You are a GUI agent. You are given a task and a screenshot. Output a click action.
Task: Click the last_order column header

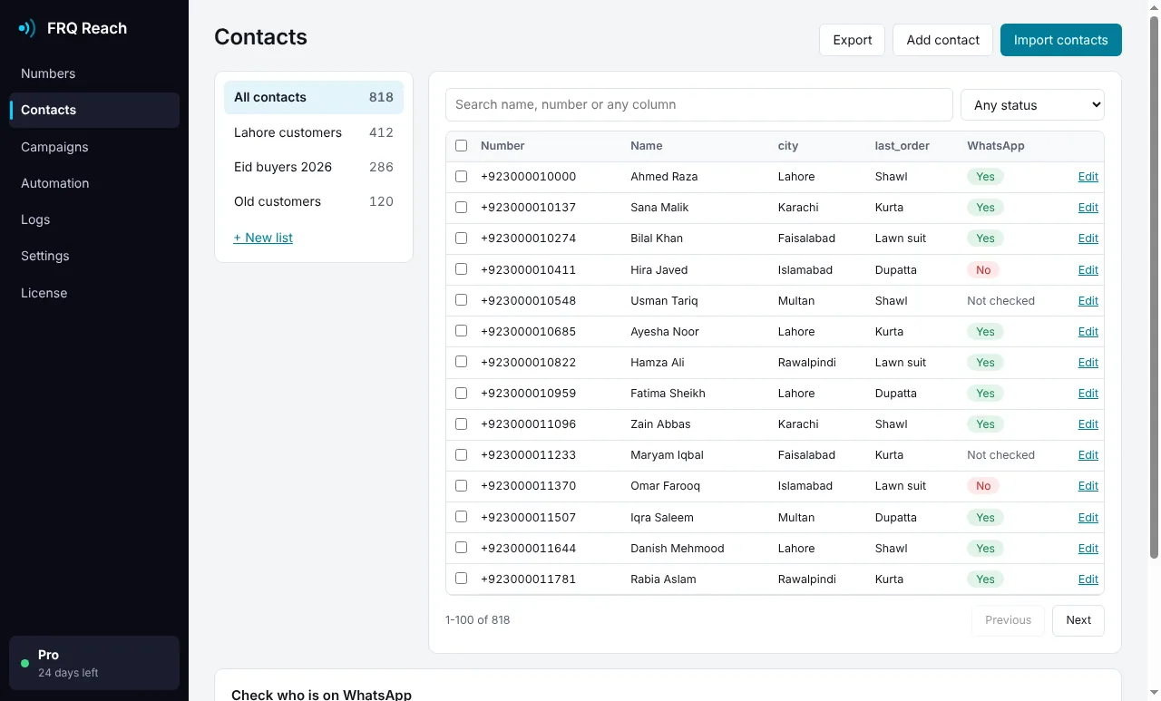[x=902, y=146]
